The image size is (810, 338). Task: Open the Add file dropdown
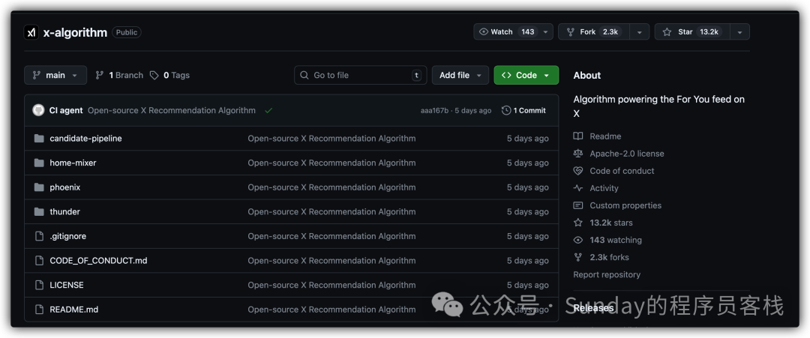(460, 76)
